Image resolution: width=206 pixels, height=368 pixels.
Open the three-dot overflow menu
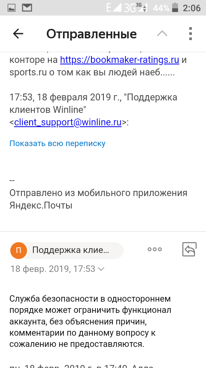click(x=191, y=34)
